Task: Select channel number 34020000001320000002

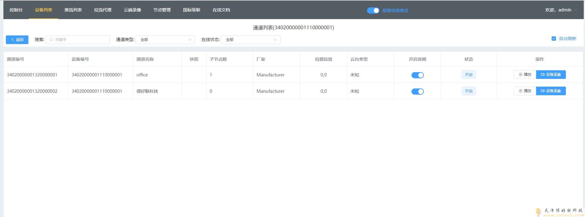Action: [x=32, y=91]
